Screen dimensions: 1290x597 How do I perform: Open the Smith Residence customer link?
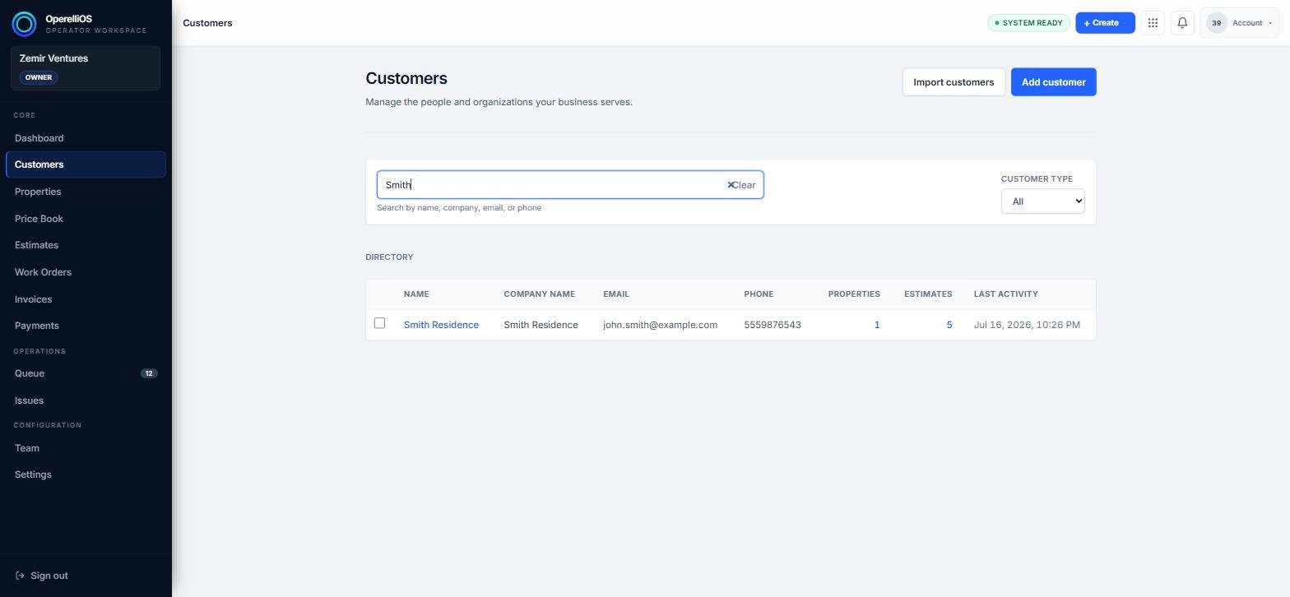441,325
